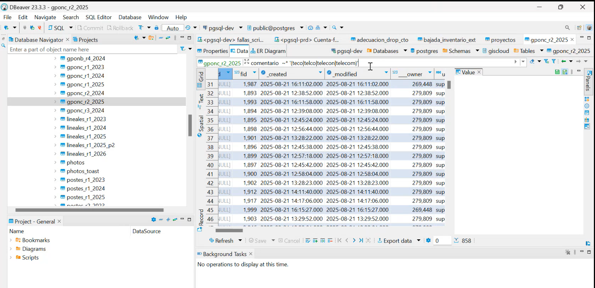
Task: Click the Database Navigator search input field
Action: [92, 49]
